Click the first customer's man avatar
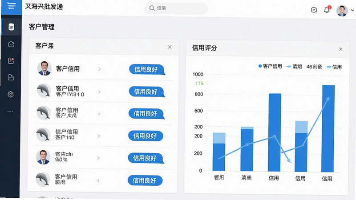This screenshot has height=200, width=356. (44, 68)
